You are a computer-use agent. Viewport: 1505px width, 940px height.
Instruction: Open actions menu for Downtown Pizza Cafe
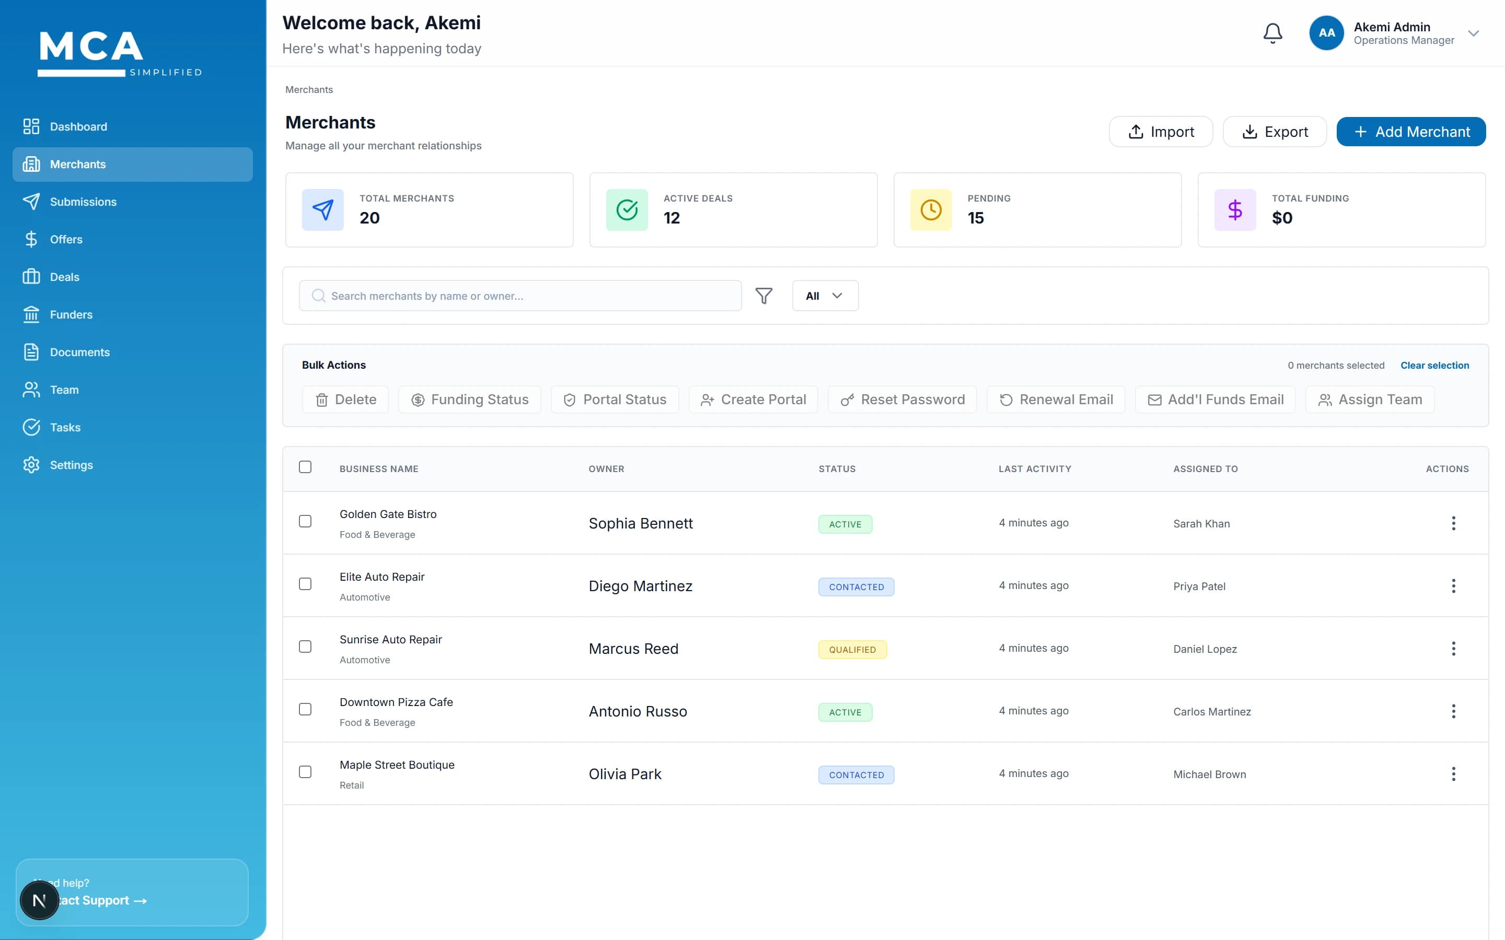point(1453,711)
